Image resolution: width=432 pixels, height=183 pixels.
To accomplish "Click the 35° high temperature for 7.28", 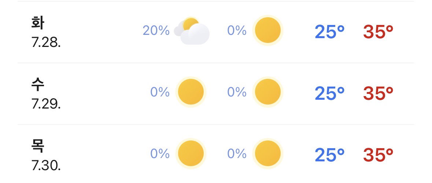I will tap(378, 32).
